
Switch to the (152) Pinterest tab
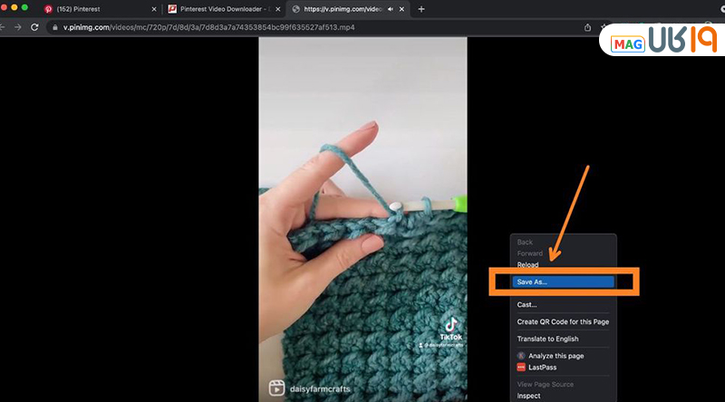coord(89,9)
